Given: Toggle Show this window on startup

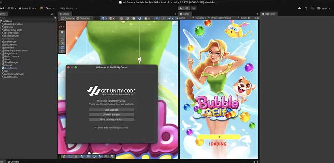Looking at the screenshot, I should click(x=96, y=128).
